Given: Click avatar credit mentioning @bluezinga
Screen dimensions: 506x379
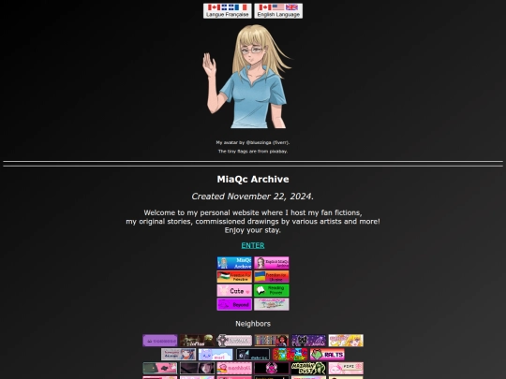Looking at the screenshot, I should pyautogui.click(x=253, y=142).
